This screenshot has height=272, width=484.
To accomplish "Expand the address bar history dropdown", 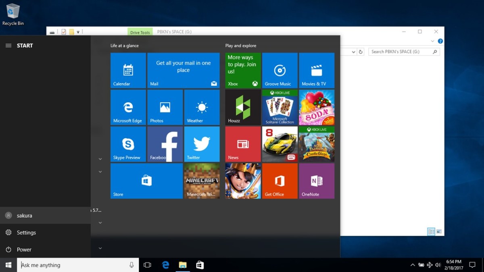I will coord(353,52).
